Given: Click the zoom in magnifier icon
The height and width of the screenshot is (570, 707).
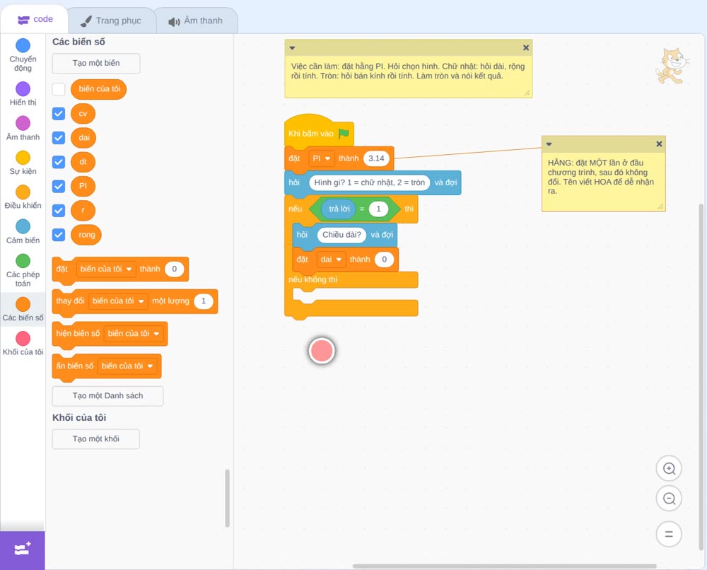Looking at the screenshot, I should (x=669, y=469).
